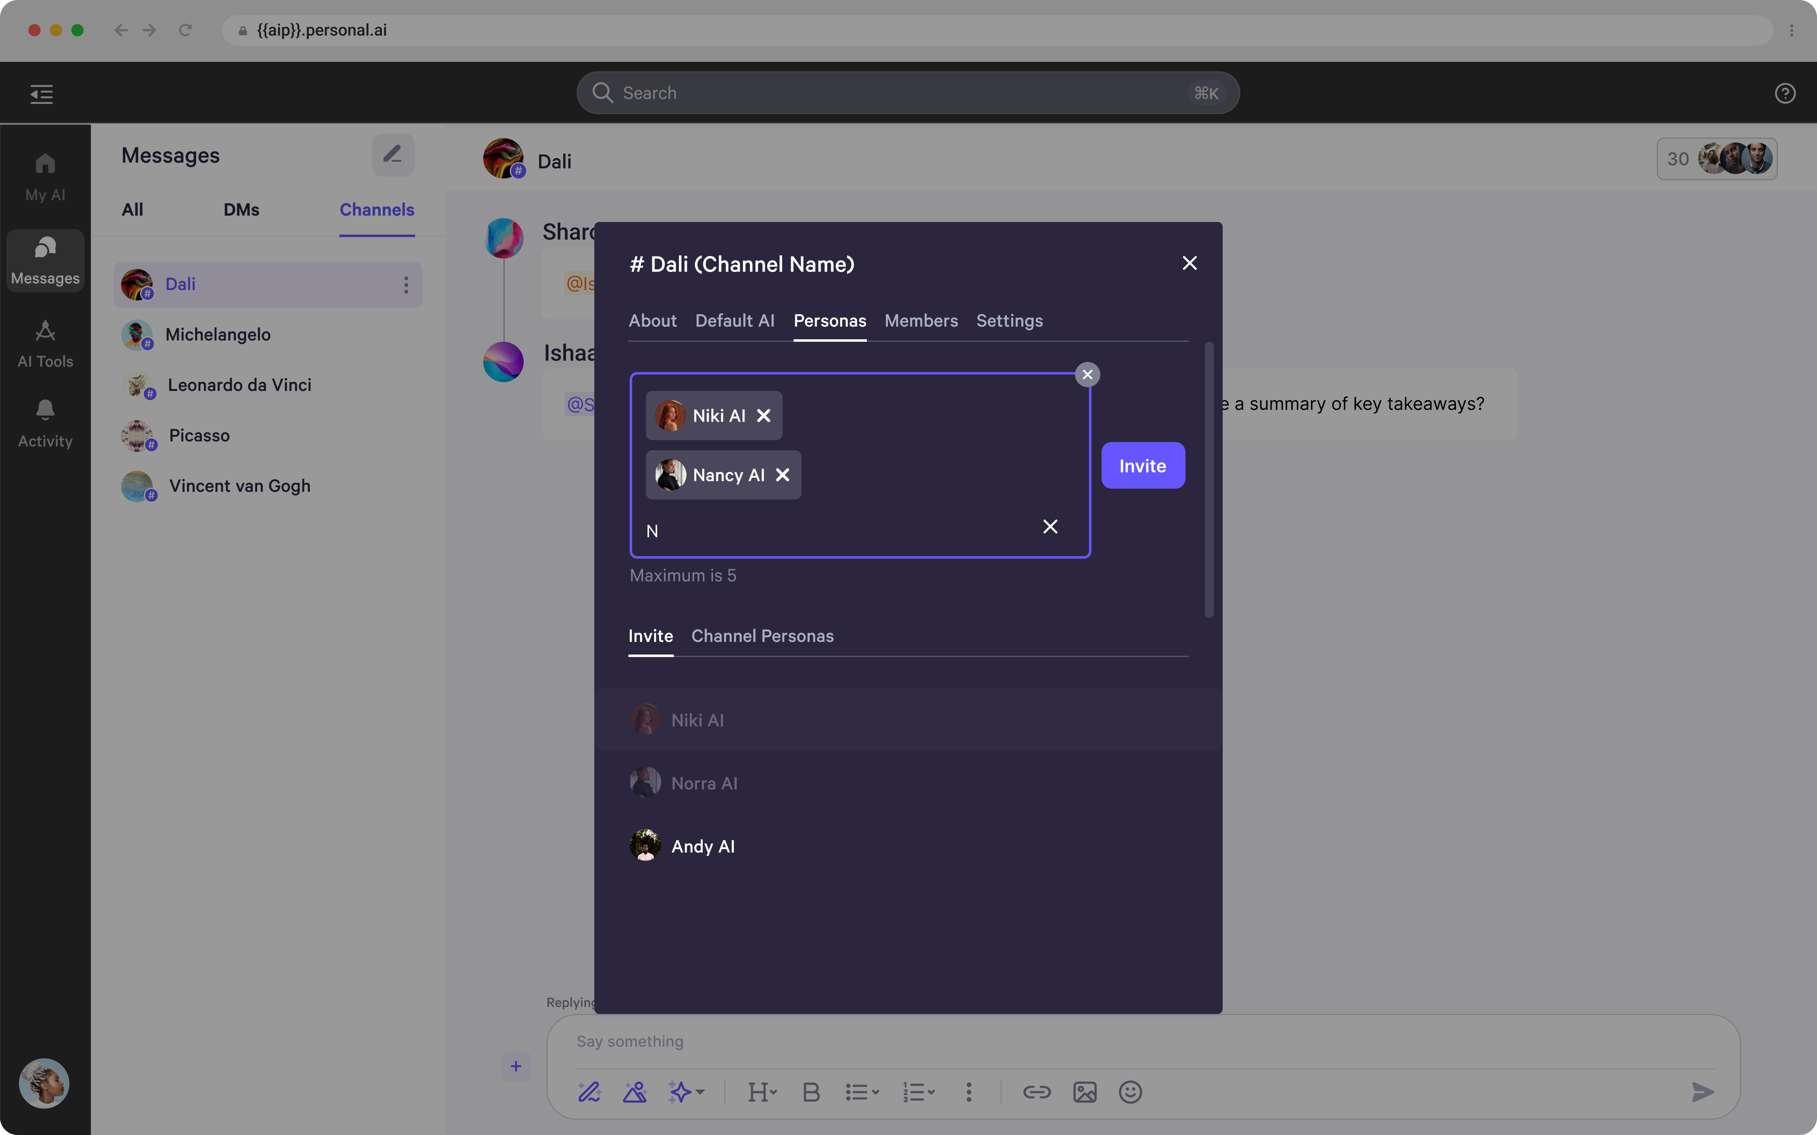
Task: Select the My AI sidebar icon
Action: coord(44,177)
